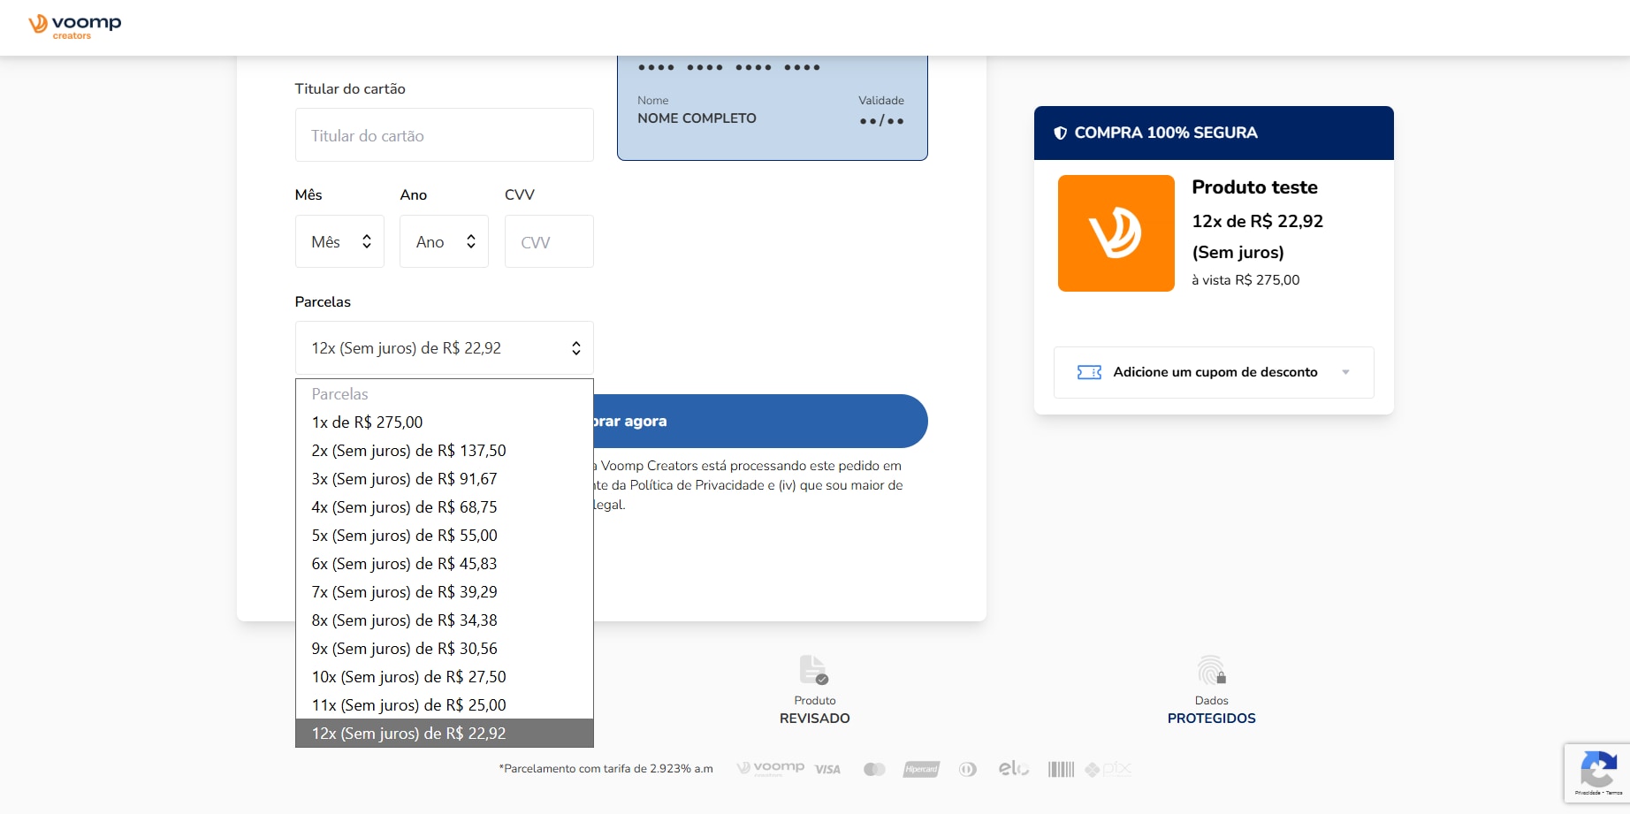Click the orange Produto teste thumbnail
Image resolution: width=1630 pixels, height=814 pixels.
1116,233
